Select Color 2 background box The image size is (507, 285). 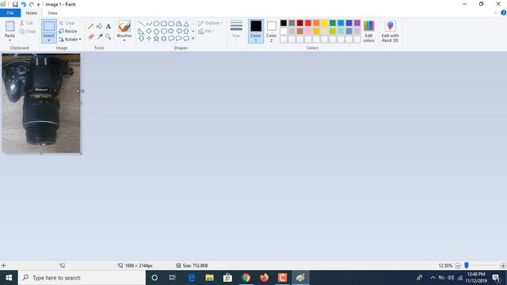point(271,31)
